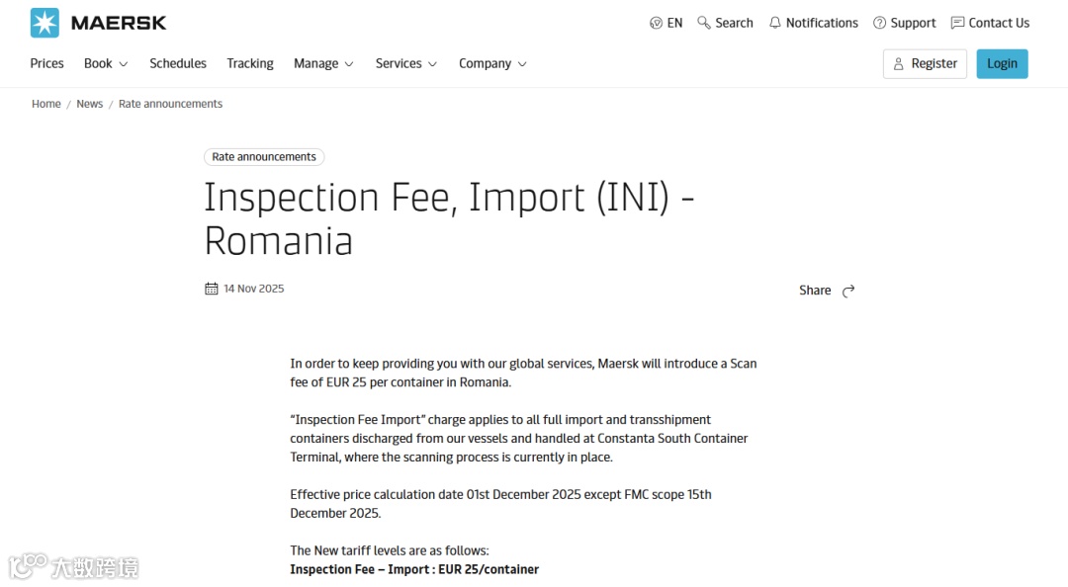This screenshot has height=587, width=1068.
Task: Click the Rate announcements tag
Action: (264, 157)
